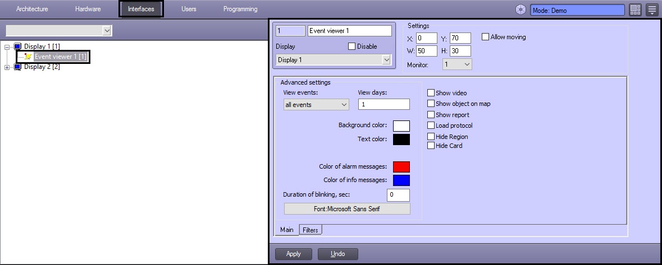Pick the red alarm messages color swatch
This screenshot has height=265, width=662.
coord(401,167)
